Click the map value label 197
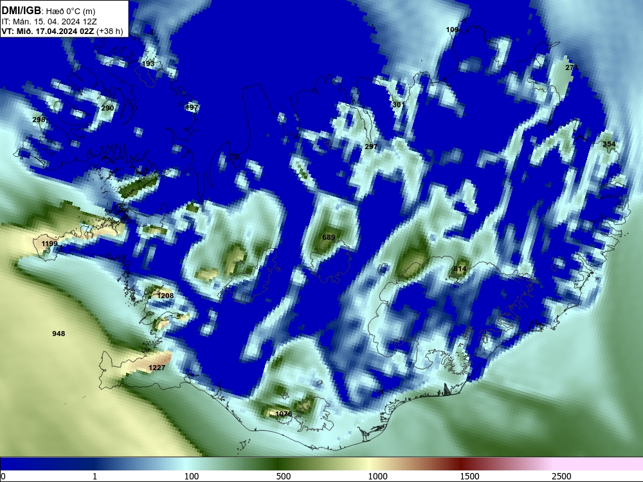The height and width of the screenshot is (482, 643). (x=192, y=107)
